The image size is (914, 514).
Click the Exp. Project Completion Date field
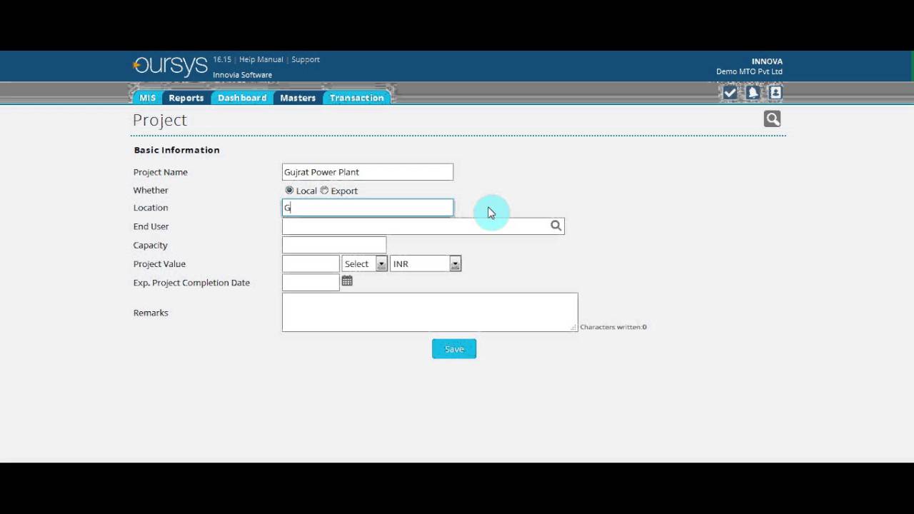(311, 282)
